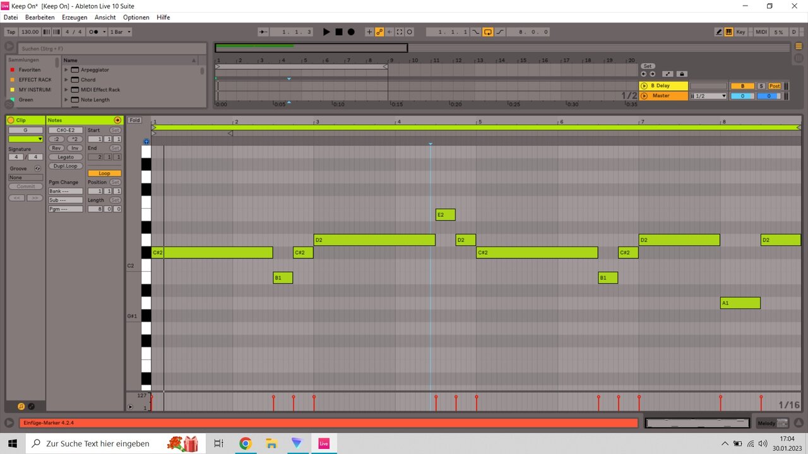This screenshot has width=808, height=454.
Task: Toggle the Post button on B Delay
Action: click(x=775, y=86)
